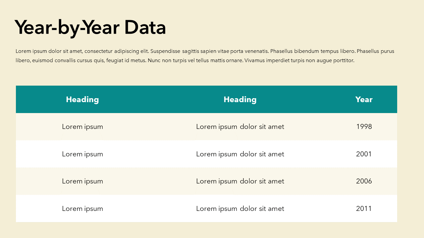The height and width of the screenshot is (238, 424).
Task: Click the "2006" year cell
Action: pos(364,181)
